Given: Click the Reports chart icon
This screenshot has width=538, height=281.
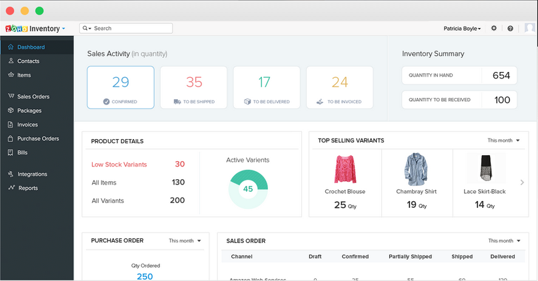Looking at the screenshot, I should pos(11,188).
